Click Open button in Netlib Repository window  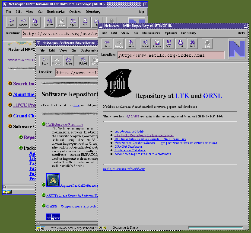point(168,44)
